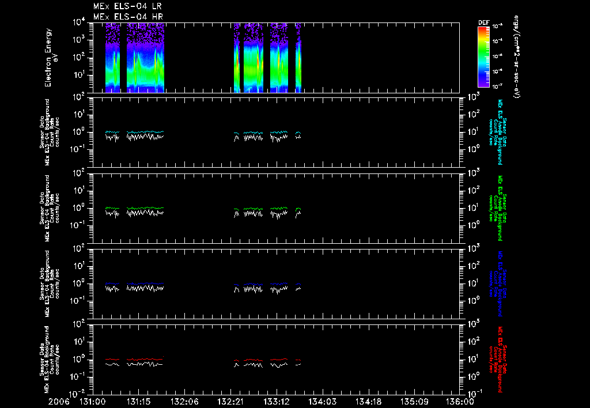Click the '133:12' time axis label
590x408 pixels.
point(277,402)
